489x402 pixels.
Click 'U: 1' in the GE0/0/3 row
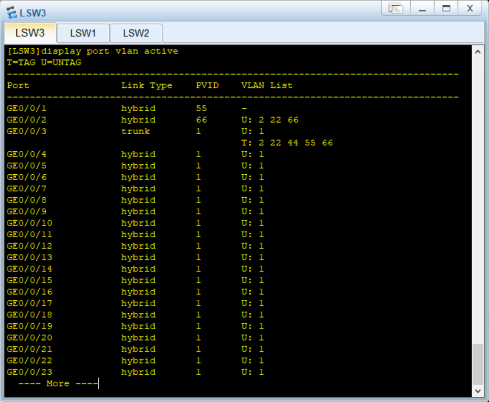(x=252, y=131)
